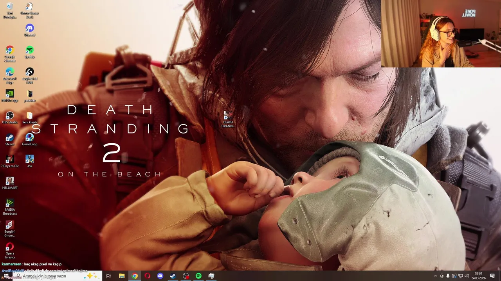This screenshot has width=501, height=281.
Task: Click the streamer webcam overlay
Action: 441,34
